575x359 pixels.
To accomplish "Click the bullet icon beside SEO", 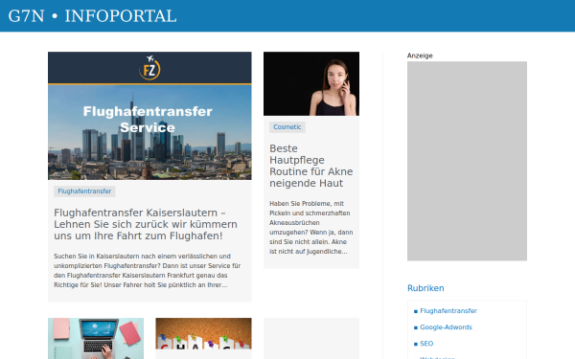I will (416, 344).
